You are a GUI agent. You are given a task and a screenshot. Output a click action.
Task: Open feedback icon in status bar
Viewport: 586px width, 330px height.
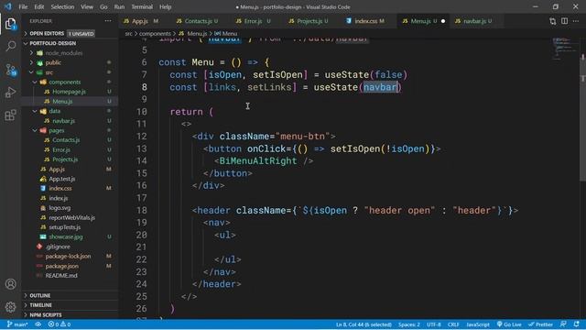coord(564,324)
